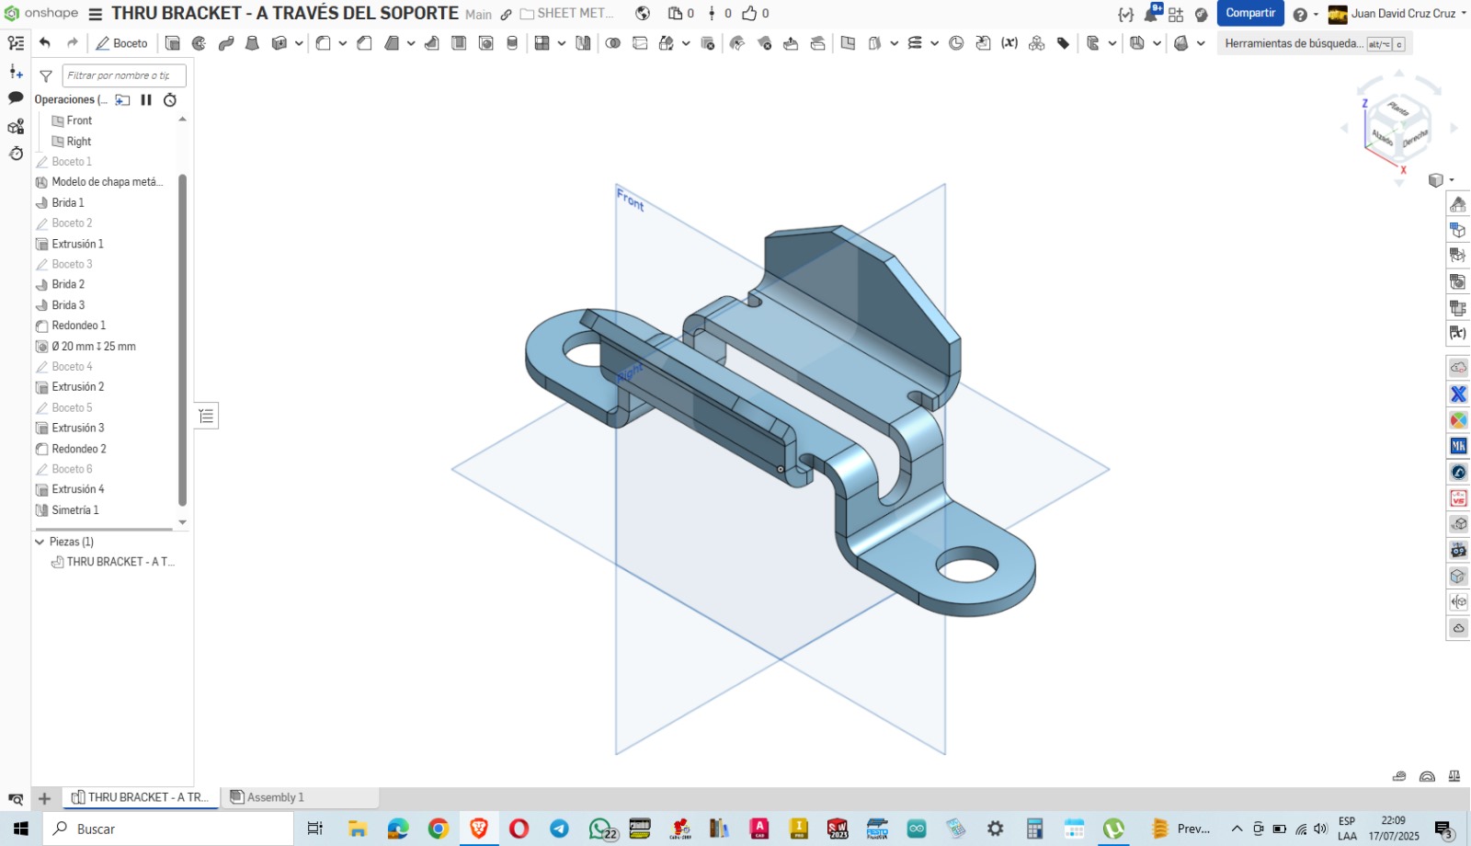Click the likes thumbs-up counter
1471x846 pixels.
tap(756, 14)
